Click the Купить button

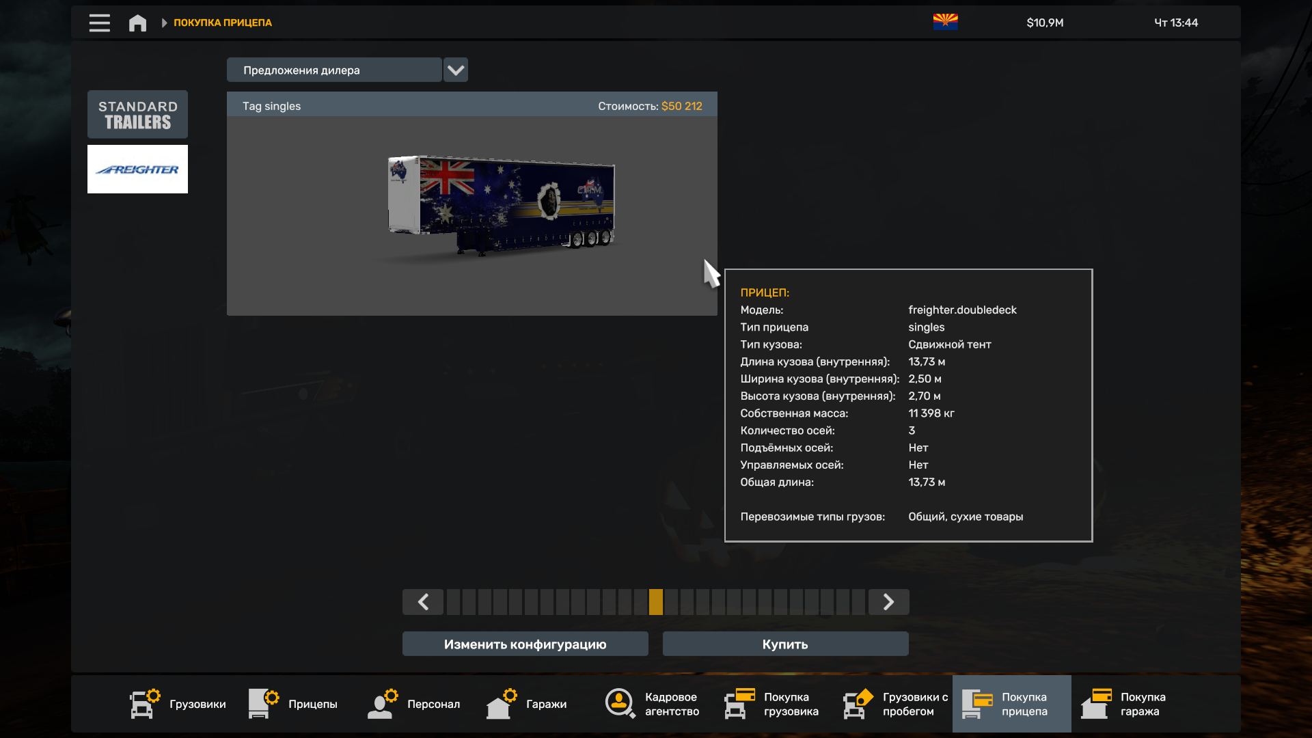click(x=785, y=644)
